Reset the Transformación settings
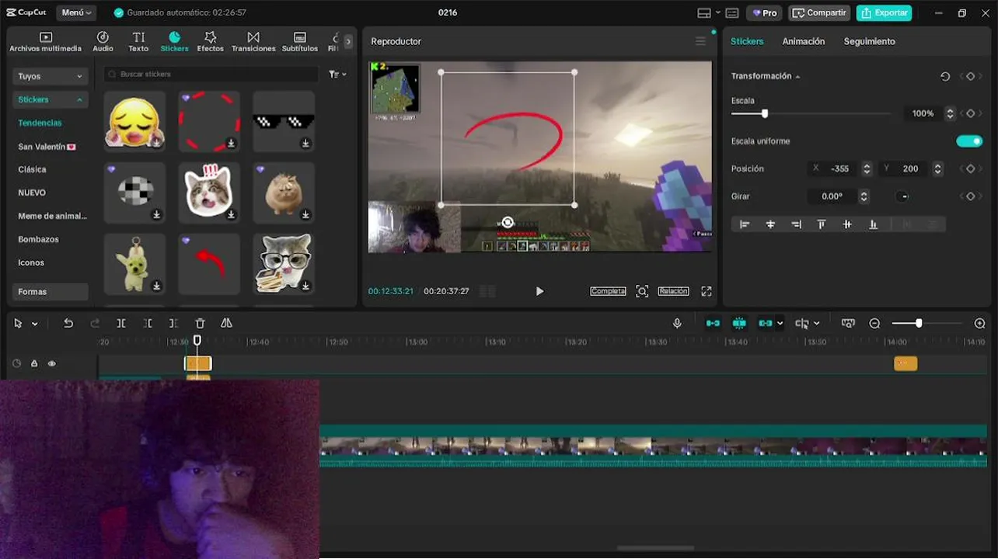The width and height of the screenshot is (998, 559). [945, 76]
